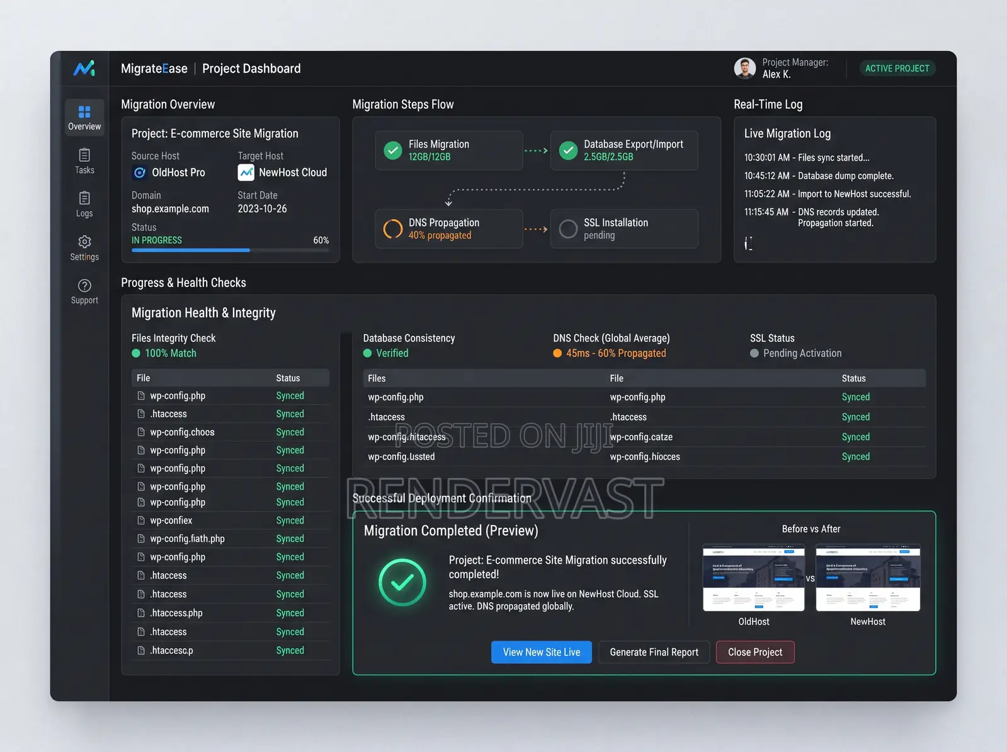Select the DNS Propagation step card
The width and height of the screenshot is (1007, 752).
(x=449, y=229)
